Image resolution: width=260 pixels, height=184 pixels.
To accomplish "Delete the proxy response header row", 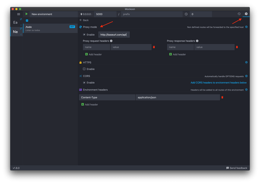I will click(x=237, y=47).
